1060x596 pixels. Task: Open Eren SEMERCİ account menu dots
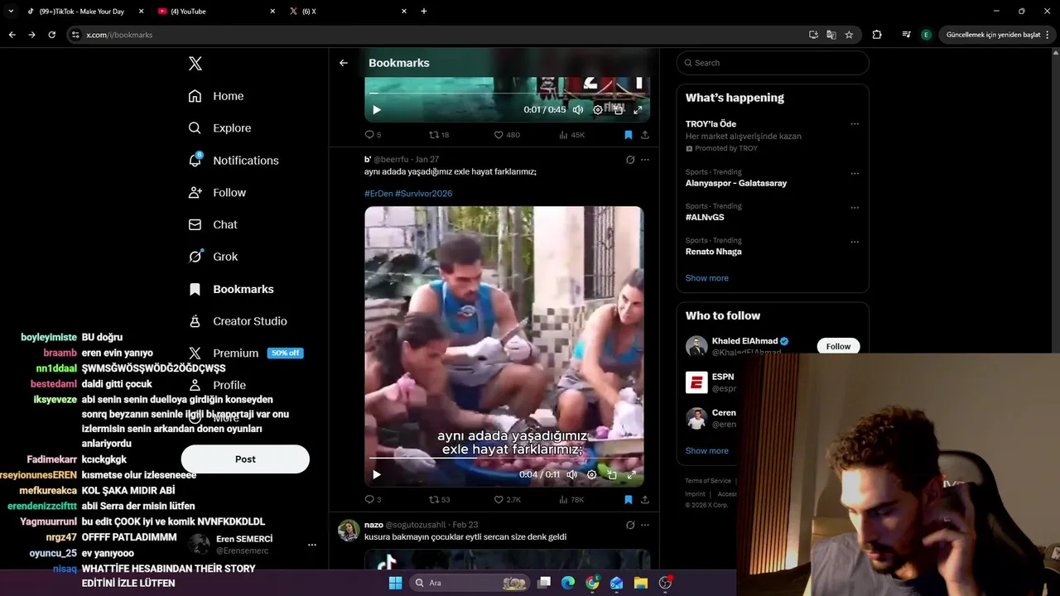click(312, 545)
